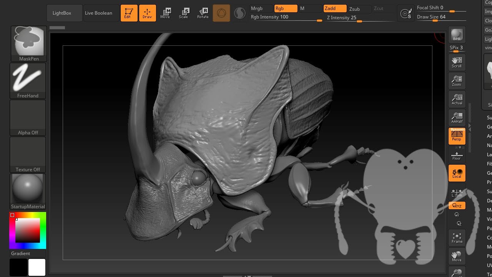The width and height of the screenshot is (492, 277).
Task: Toggle Perspective mode with Persp
Action: (457, 136)
